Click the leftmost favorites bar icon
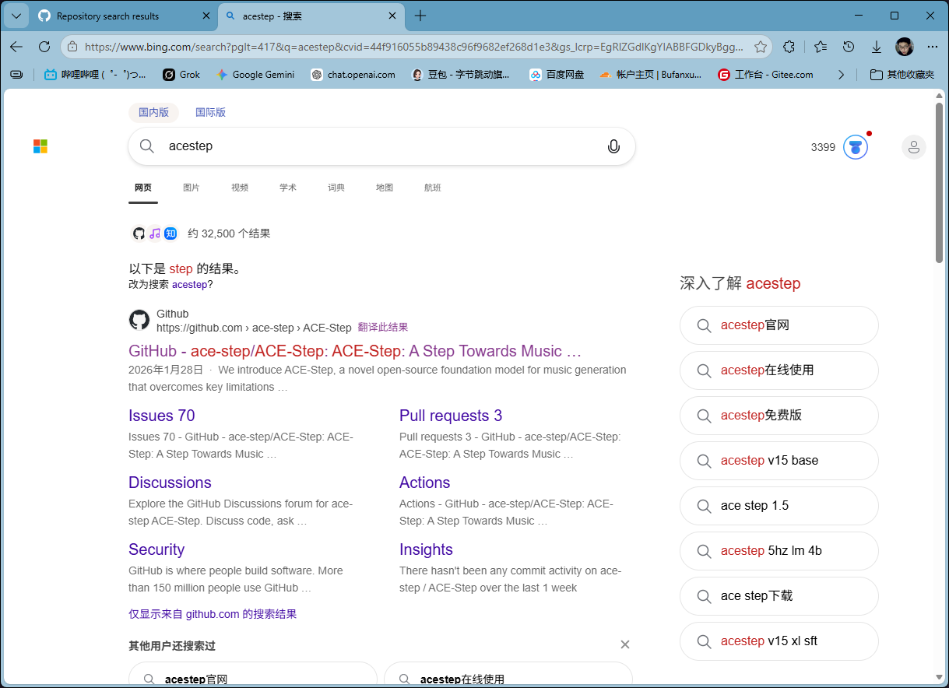 pos(16,75)
